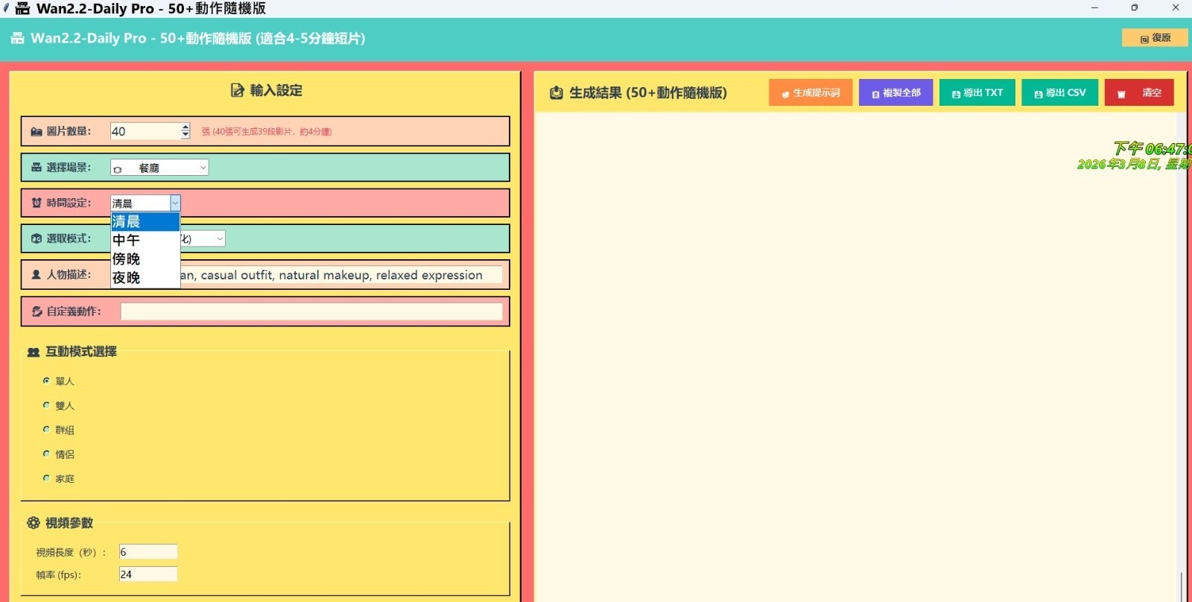The width and height of the screenshot is (1192, 602).
Task: Click the person icon next to 人物描述
Action: coord(37,274)
